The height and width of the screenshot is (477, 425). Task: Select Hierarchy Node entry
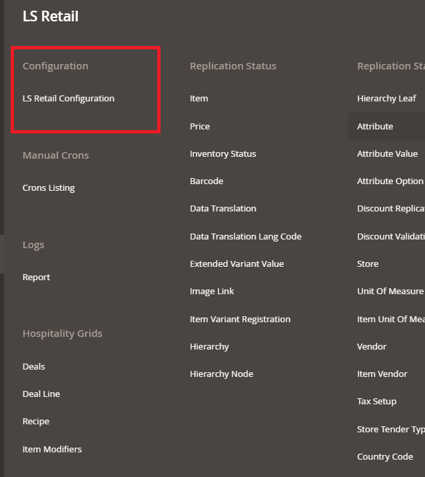pyautogui.click(x=221, y=374)
